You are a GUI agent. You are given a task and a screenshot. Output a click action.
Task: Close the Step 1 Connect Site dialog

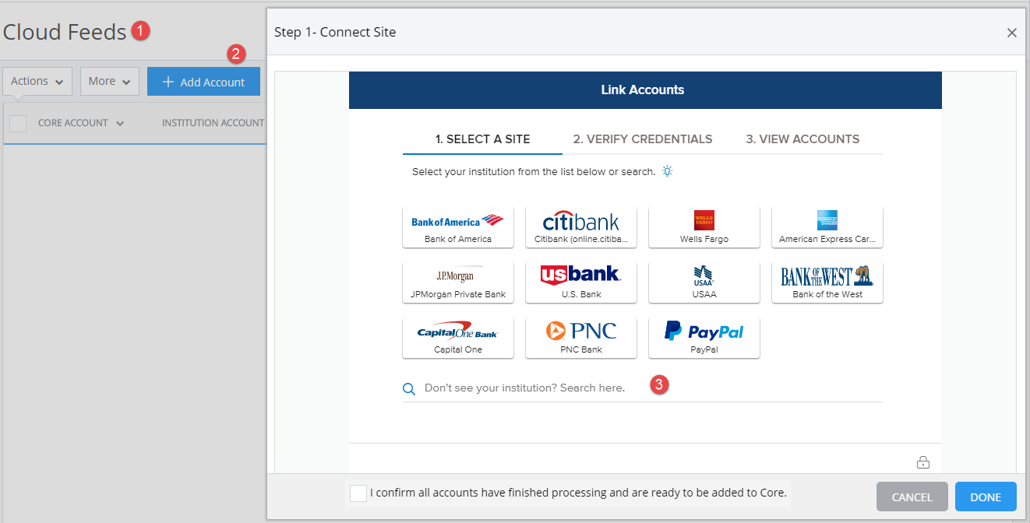[1012, 33]
